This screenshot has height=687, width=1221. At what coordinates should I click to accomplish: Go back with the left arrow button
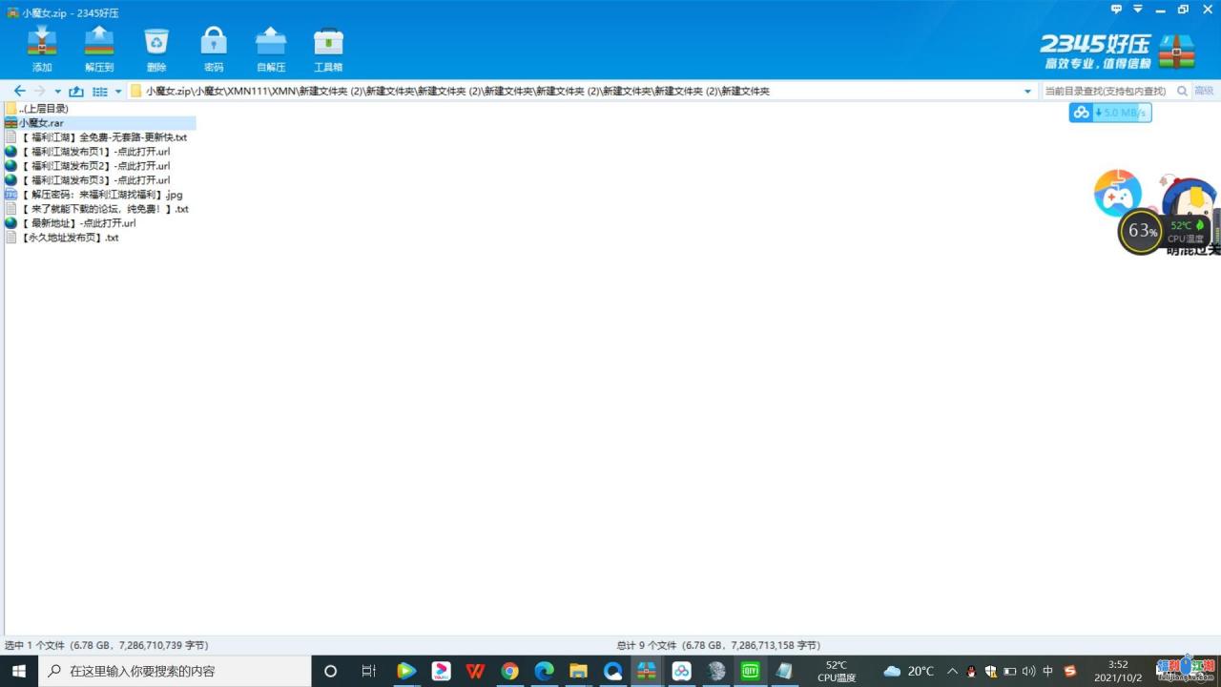click(19, 92)
